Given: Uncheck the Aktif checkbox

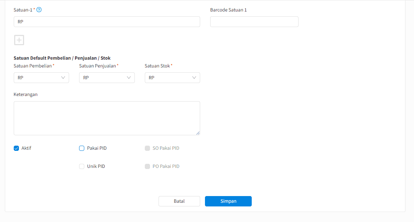Looking at the screenshot, I should click(x=16, y=148).
